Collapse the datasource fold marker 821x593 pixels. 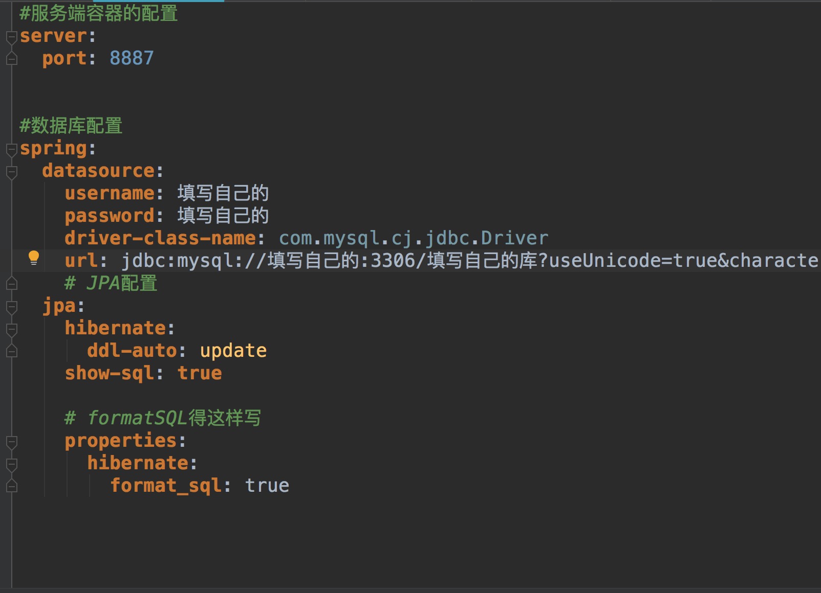pyautogui.click(x=11, y=172)
